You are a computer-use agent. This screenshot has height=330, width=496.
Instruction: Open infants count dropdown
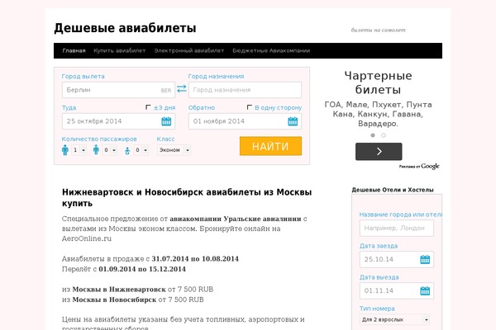point(141,150)
